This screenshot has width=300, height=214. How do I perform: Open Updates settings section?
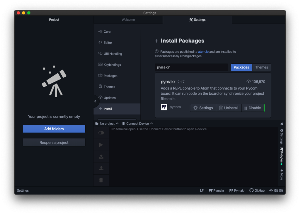click(107, 98)
